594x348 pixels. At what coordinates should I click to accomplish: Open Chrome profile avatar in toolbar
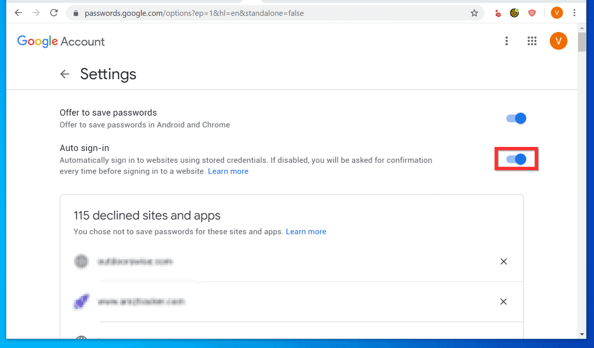point(557,13)
